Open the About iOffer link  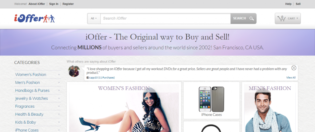pos(37,4)
